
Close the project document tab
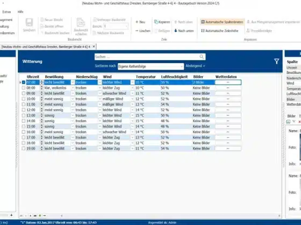pos(94,47)
